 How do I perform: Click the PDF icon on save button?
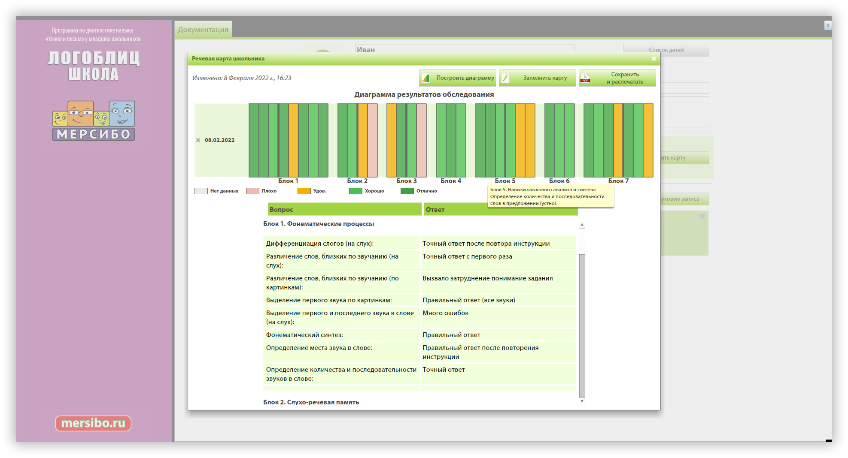click(585, 78)
